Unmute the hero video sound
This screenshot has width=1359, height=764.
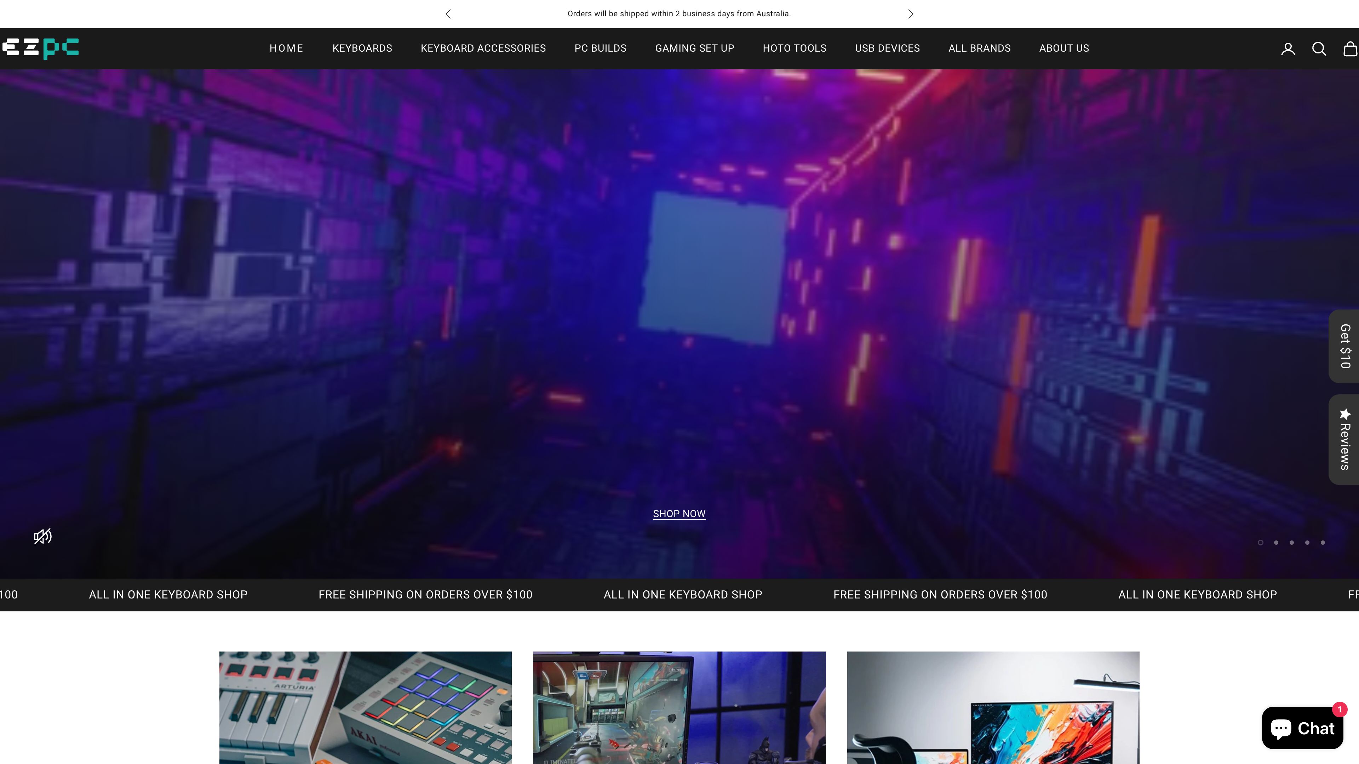[x=43, y=536]
